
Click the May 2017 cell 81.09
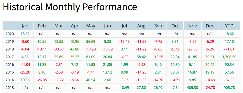91,57
